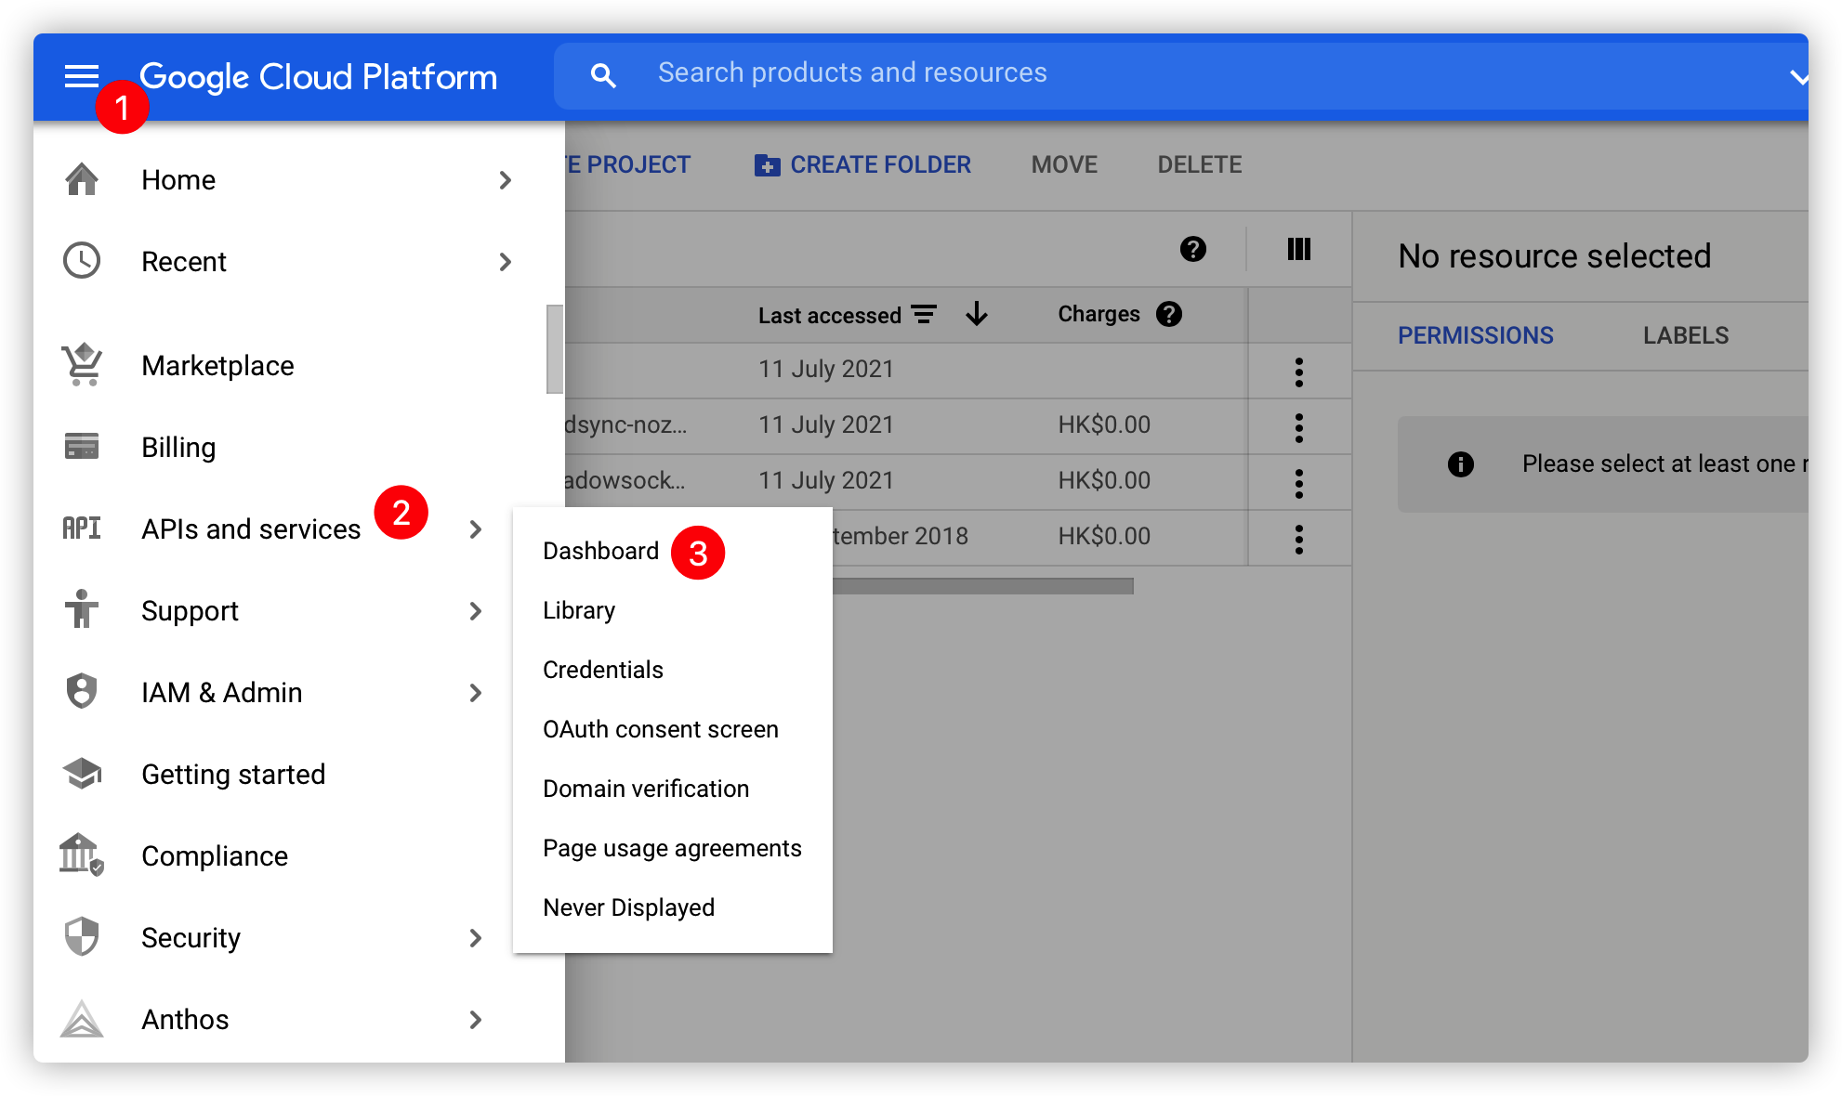Screen dimensions: 1842x1096
Task: Click the IAM & Admin shield icon
Action: [82, 692]
